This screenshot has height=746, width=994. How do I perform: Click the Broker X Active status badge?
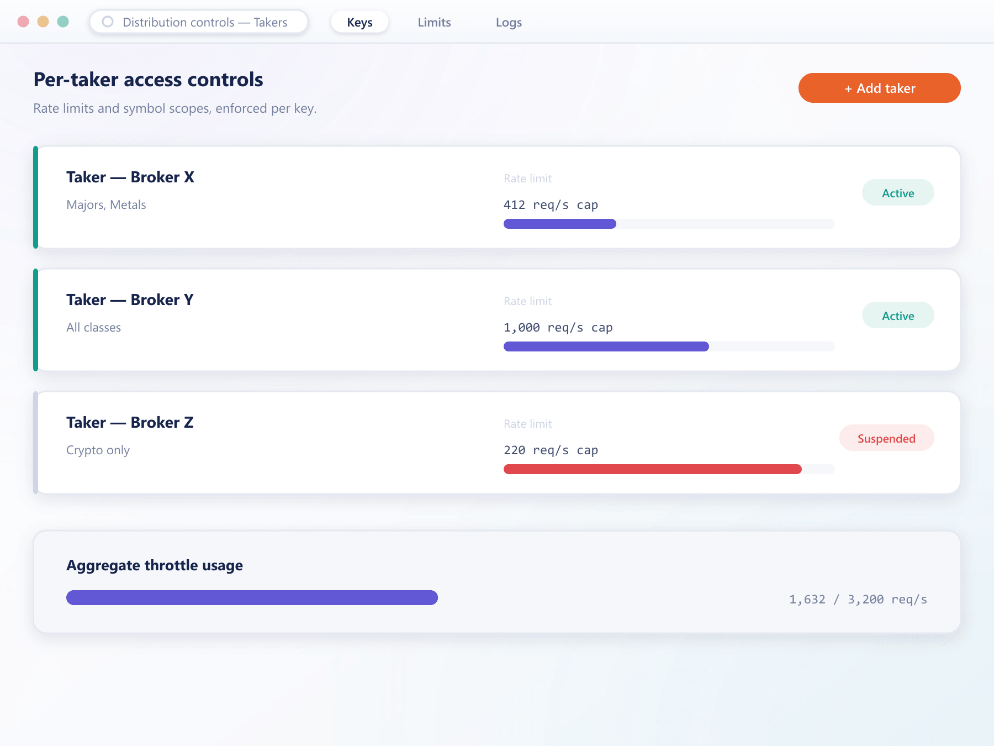[x=898, y=193]
